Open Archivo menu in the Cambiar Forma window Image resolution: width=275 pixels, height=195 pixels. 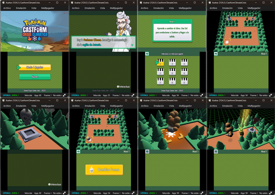[76, 106]
